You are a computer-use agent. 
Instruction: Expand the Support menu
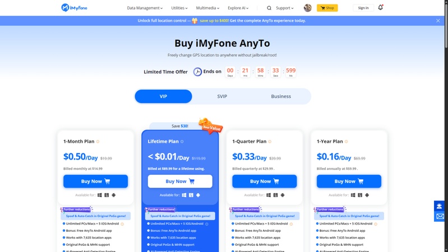pos(285,8)
